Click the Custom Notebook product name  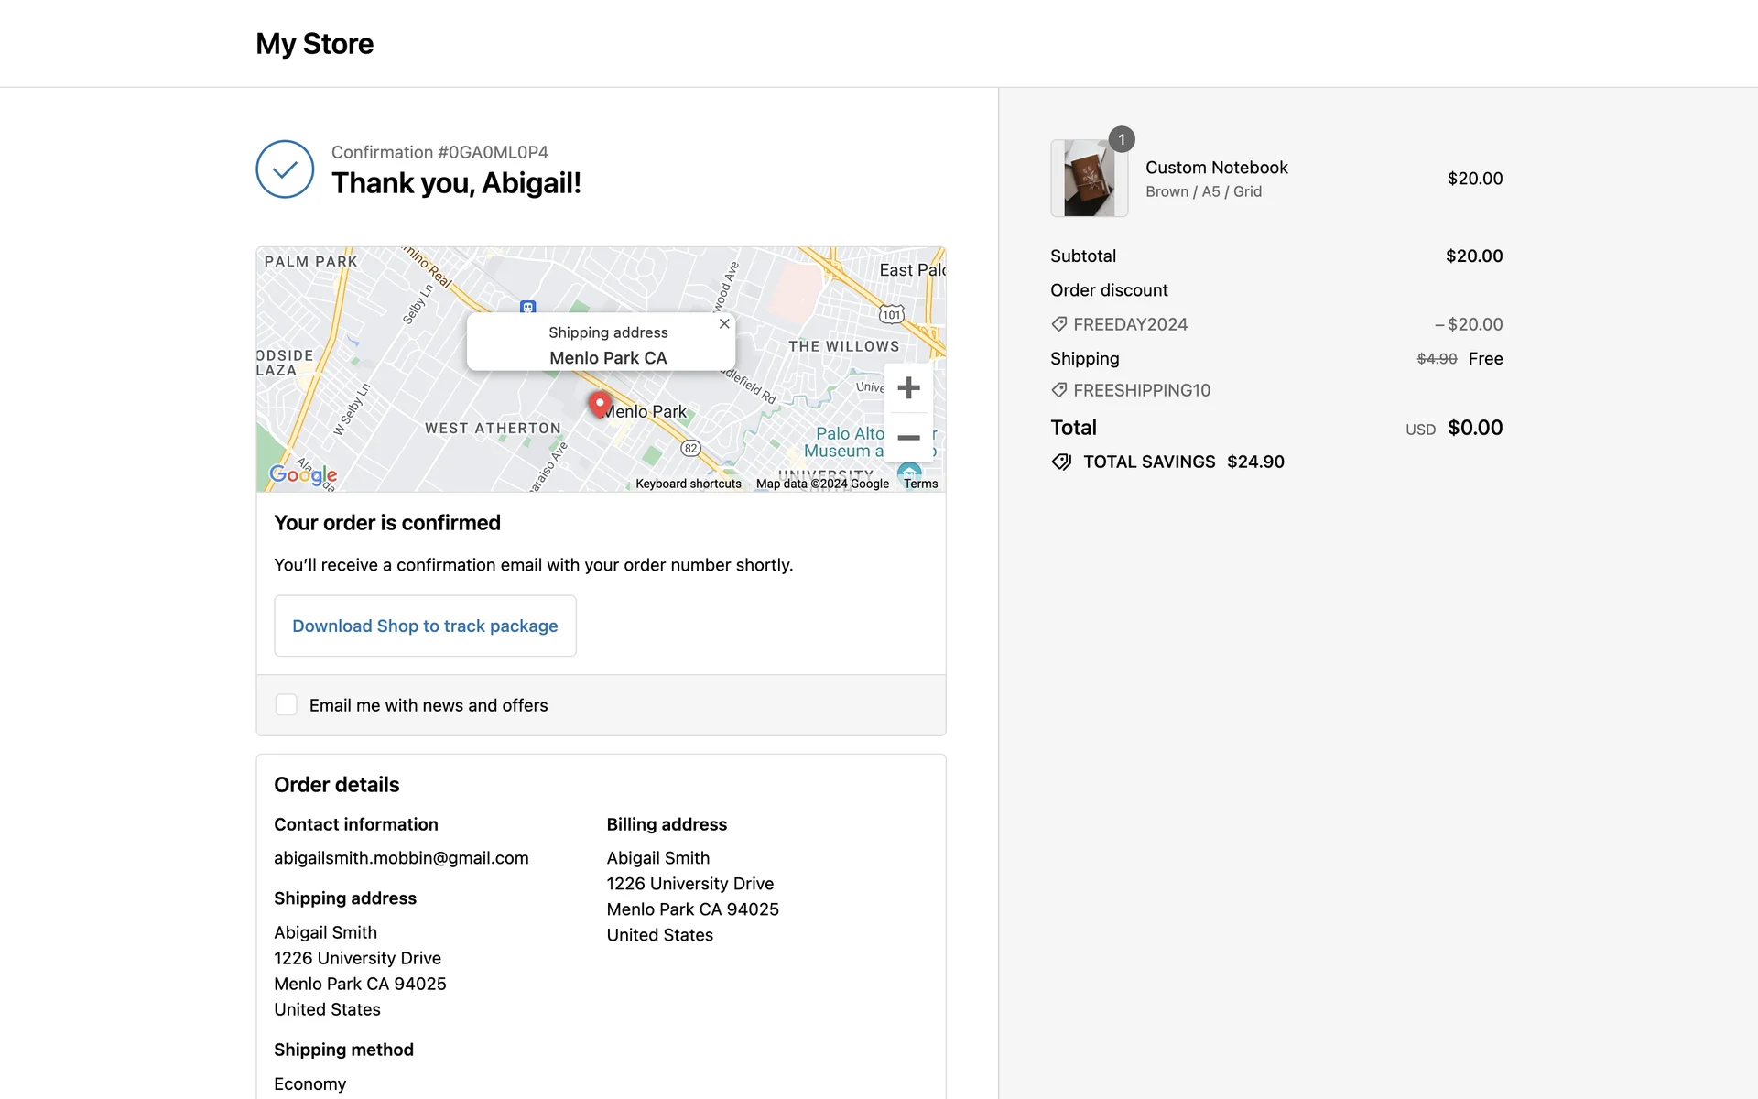pyautogui.click(x=1216, y=168)
